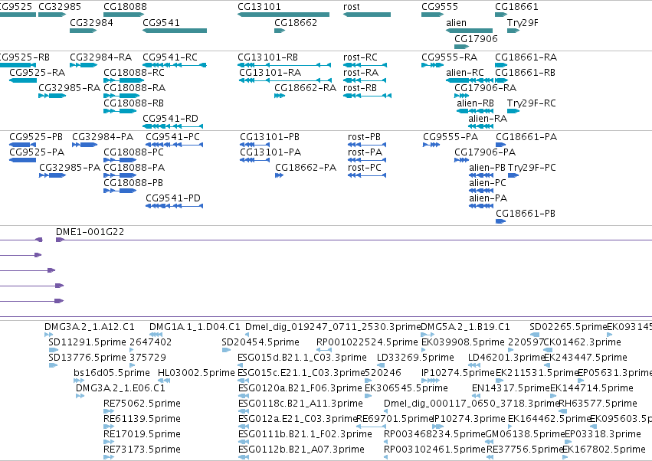Select the alien gene bar

click(469, 31)
